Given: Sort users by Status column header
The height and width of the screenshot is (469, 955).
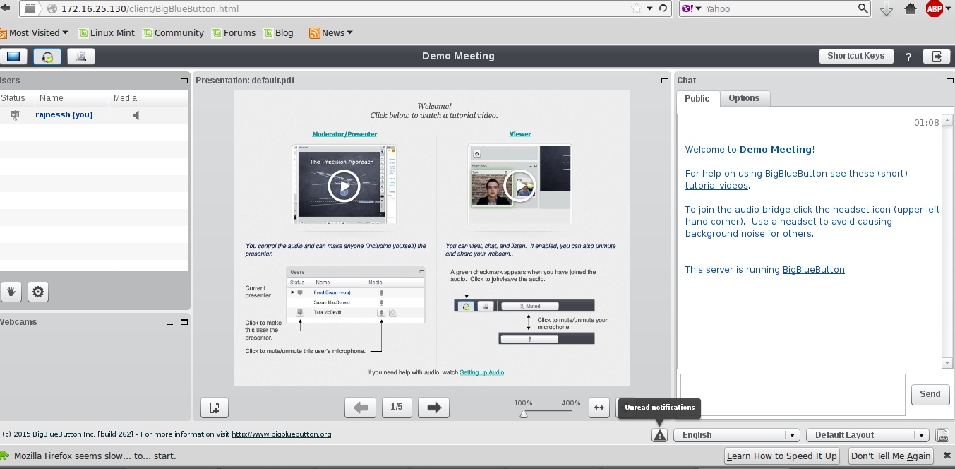Looking at the screenshot, I should pos(17,98).
